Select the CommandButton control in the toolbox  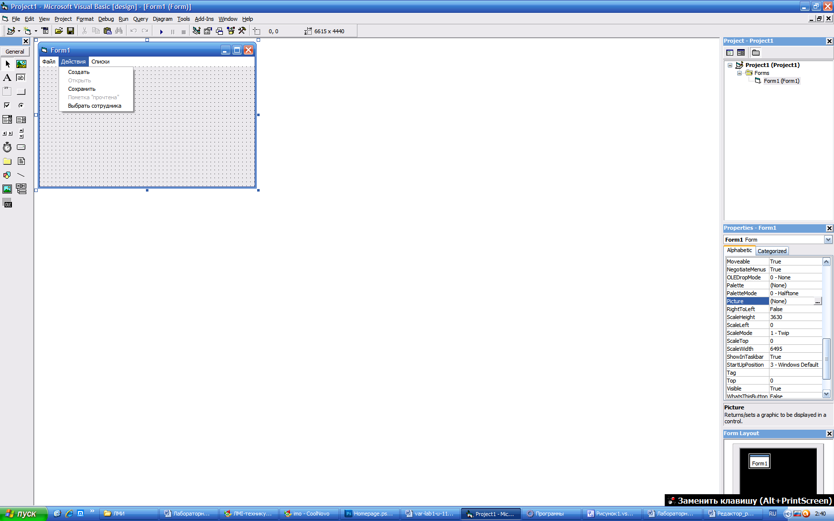point(21,92)
